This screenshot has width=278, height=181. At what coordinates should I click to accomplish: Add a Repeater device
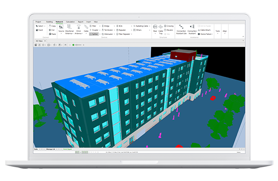[121, 30]
